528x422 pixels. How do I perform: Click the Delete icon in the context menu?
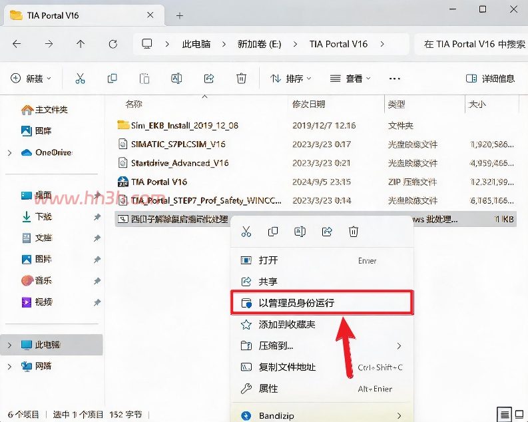(x=354, y=232)
